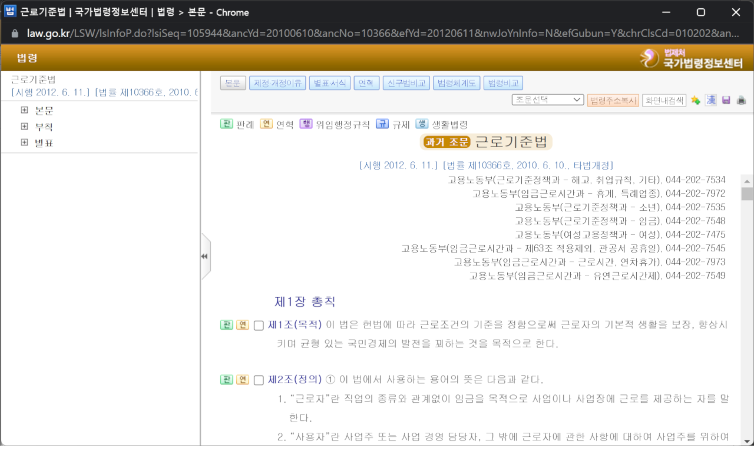Click the 규제 legend icon
The image size is (754, 471).
click(x=383, y=124)
